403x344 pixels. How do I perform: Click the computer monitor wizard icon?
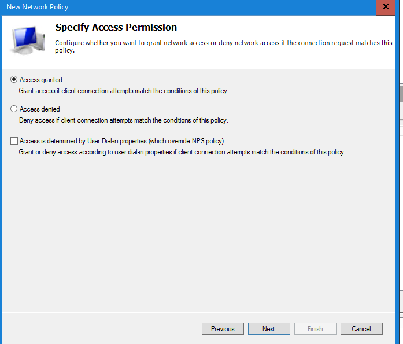click(x=28, y=40)
